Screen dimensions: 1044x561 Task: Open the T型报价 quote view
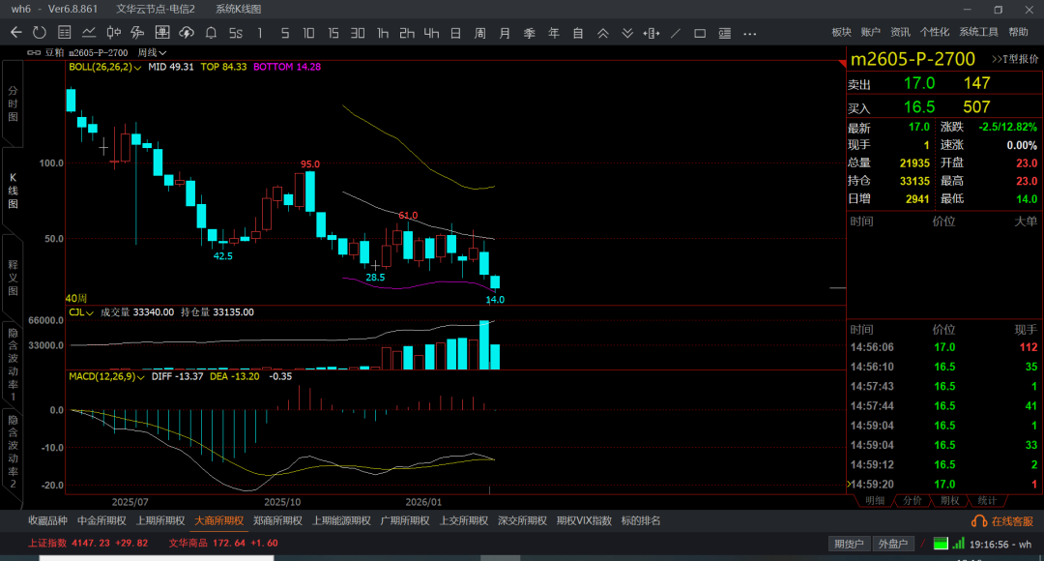pyautogui.click(x=1015, y=59)
